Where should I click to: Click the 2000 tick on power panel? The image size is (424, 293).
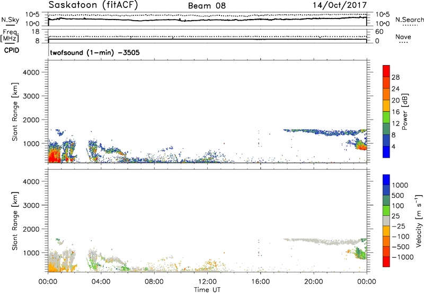pyautogui.click(x=31, y=120)
